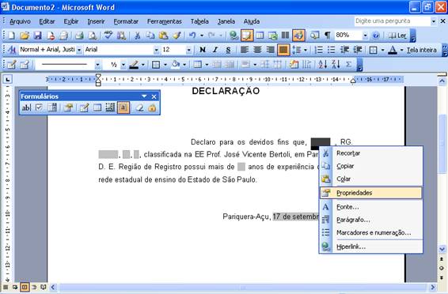Decrease paragraph indent
This screenshot has width=448, height=294.
pos(344,50)
